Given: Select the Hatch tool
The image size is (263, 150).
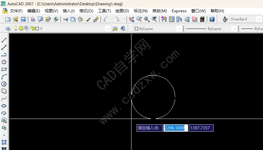Looking at the screenshot, I should pyautogui.click(x=4, y=142).
